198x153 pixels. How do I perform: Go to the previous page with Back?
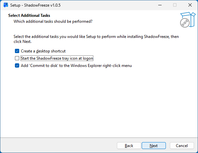click(129, 146)
